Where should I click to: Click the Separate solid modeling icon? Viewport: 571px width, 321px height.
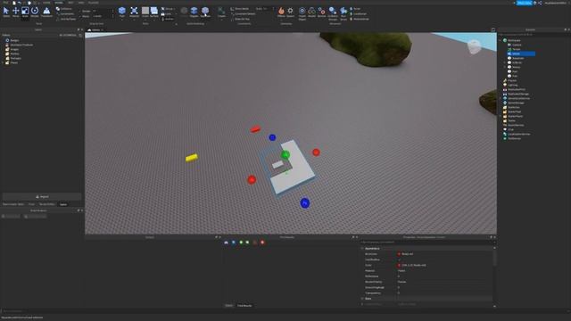pyautogui.click(x=205, y=12)
